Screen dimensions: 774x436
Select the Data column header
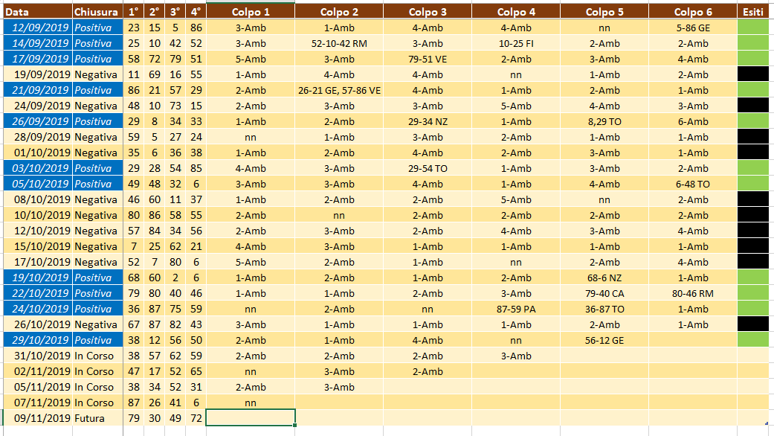pyautogui.click(x=38, y=12)
